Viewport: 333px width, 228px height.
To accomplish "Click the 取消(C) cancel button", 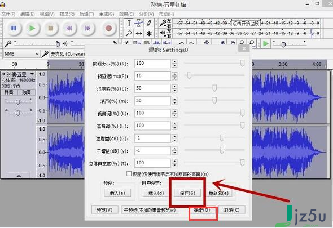I will (232, 210).
